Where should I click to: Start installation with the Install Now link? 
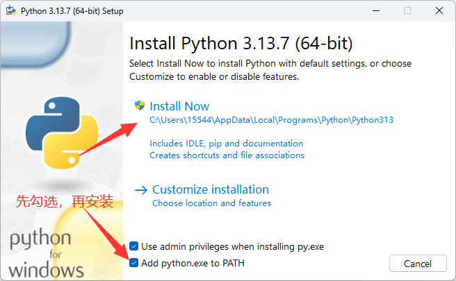179,106
